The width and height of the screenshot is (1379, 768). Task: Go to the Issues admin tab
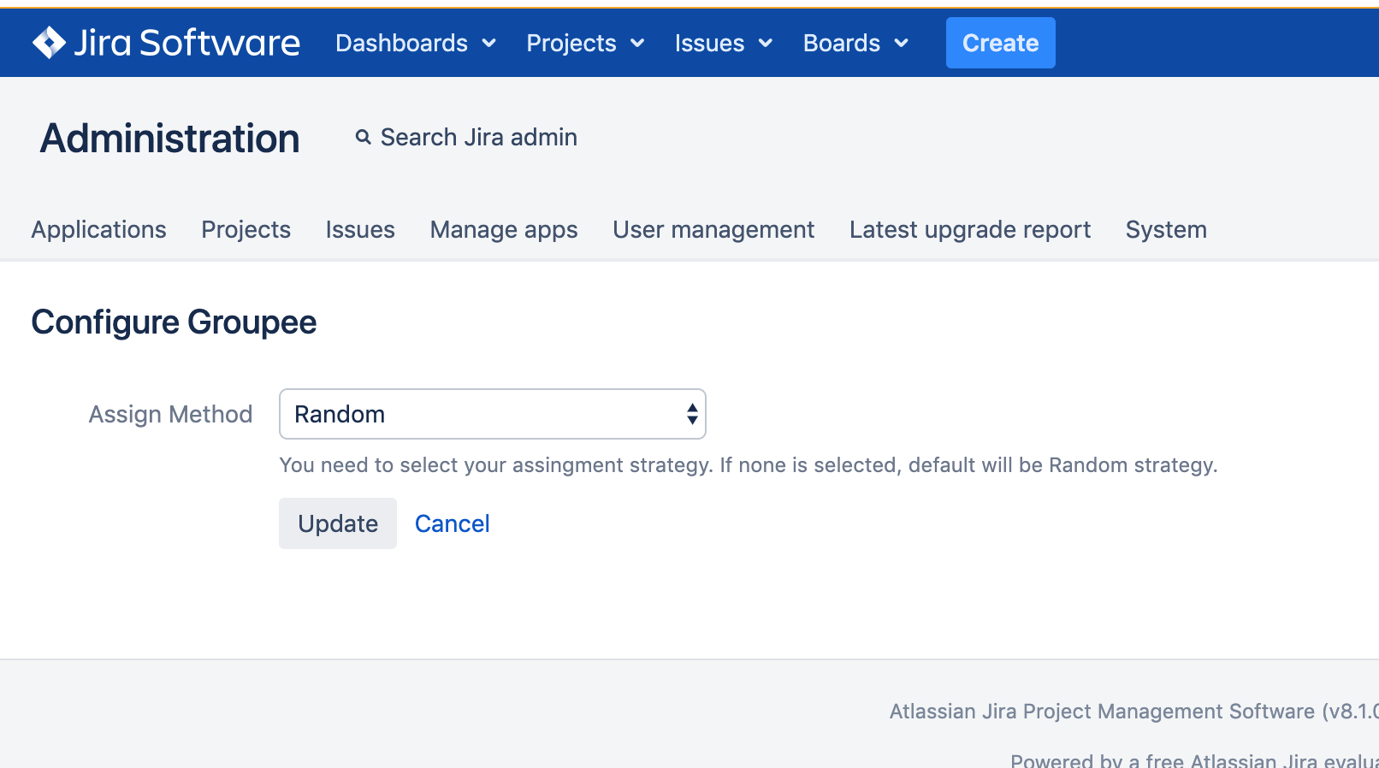(x=360, y=229)
